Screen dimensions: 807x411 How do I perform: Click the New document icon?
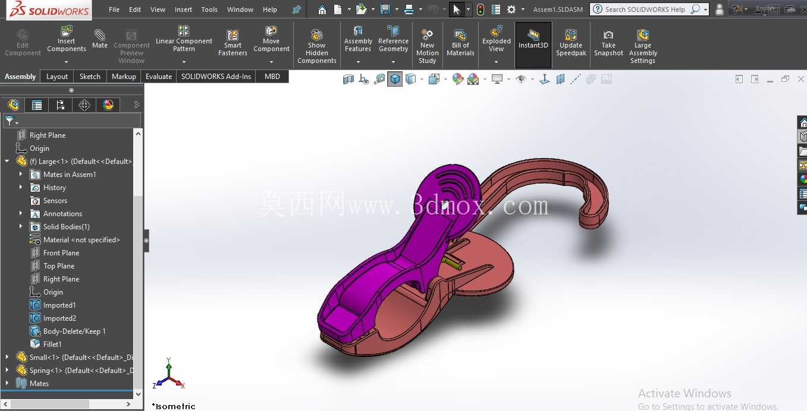(x=338, y=10)
